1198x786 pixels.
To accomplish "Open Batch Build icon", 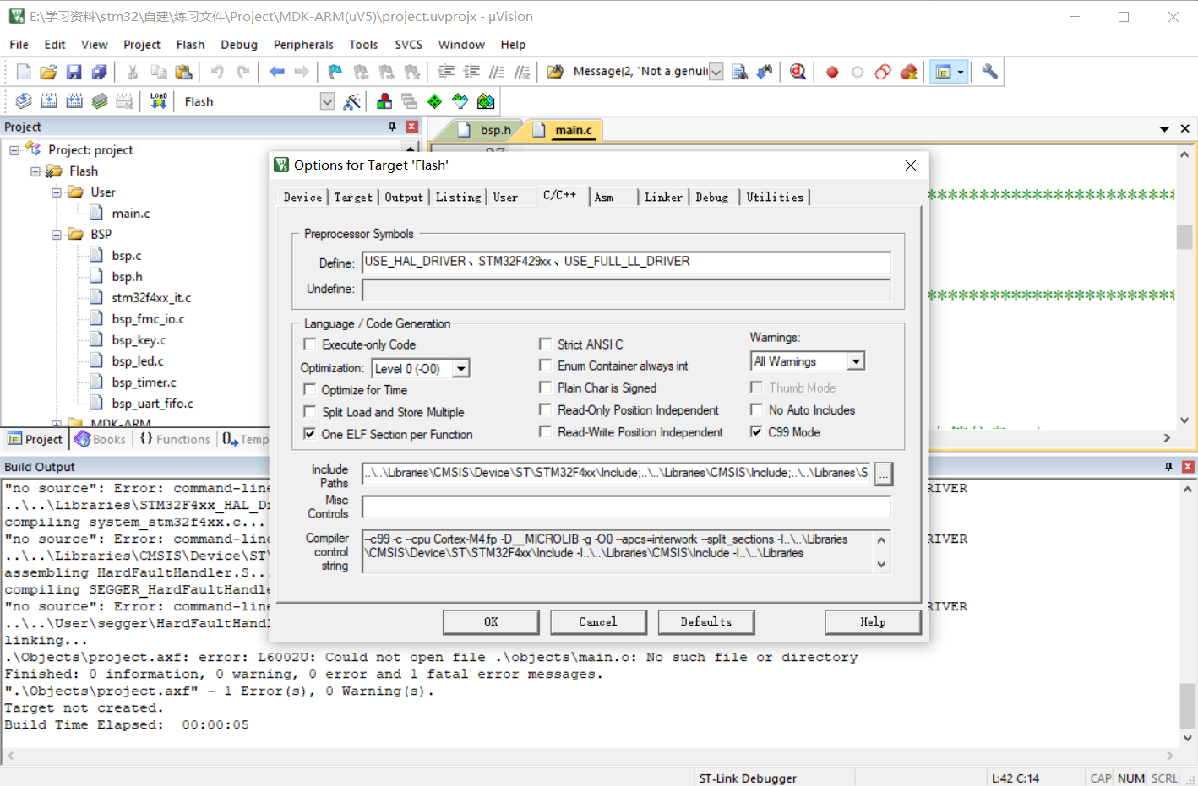I will [x=100, y=101].
